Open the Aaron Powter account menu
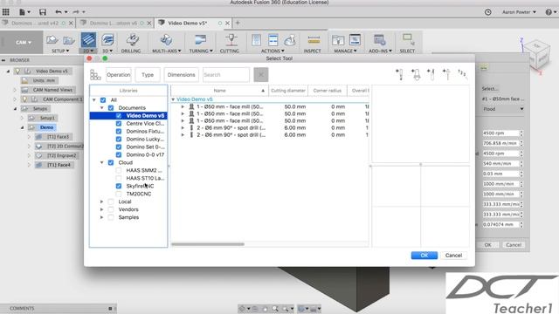 (x=519, y=12)
